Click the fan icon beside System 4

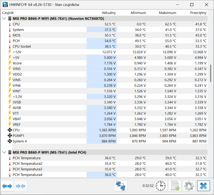pyautogui.click(x=10, y=141)
